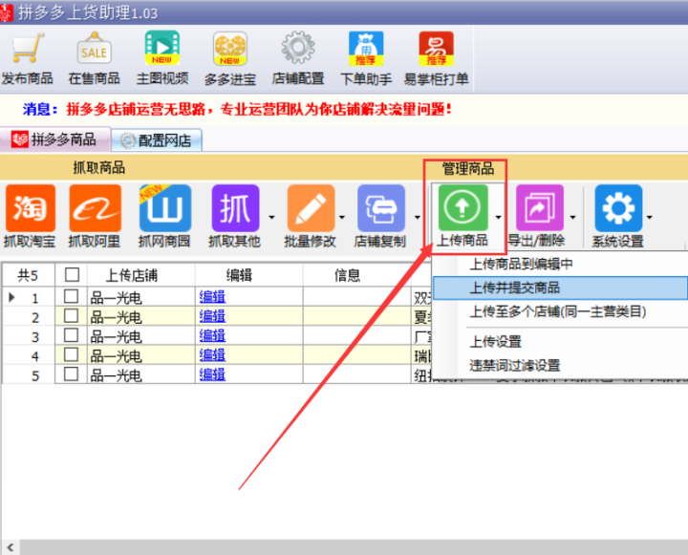
Task: Click the horizontal scrollbar at the bottom
Action: [344, 546]
